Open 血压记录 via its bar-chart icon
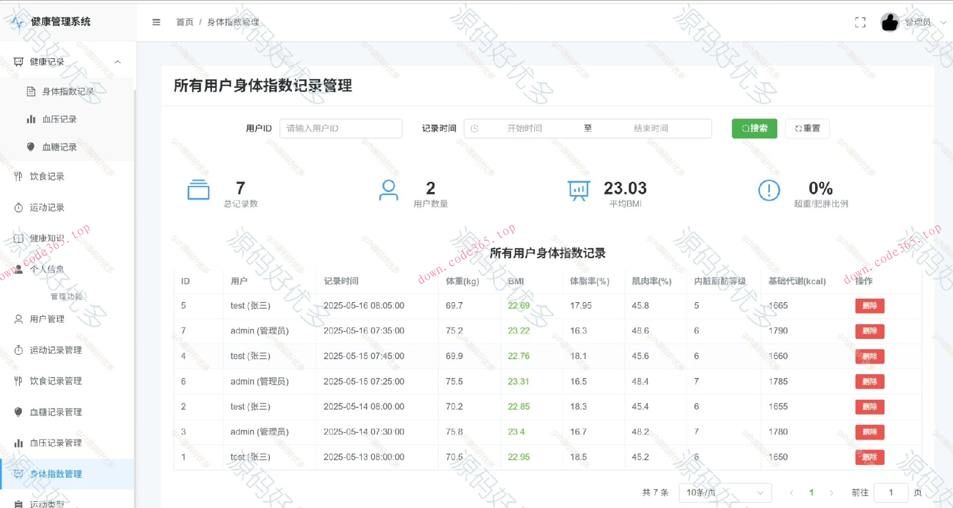Screen dimensions: 953x508 pyautogui.click(x=31, y=119)
